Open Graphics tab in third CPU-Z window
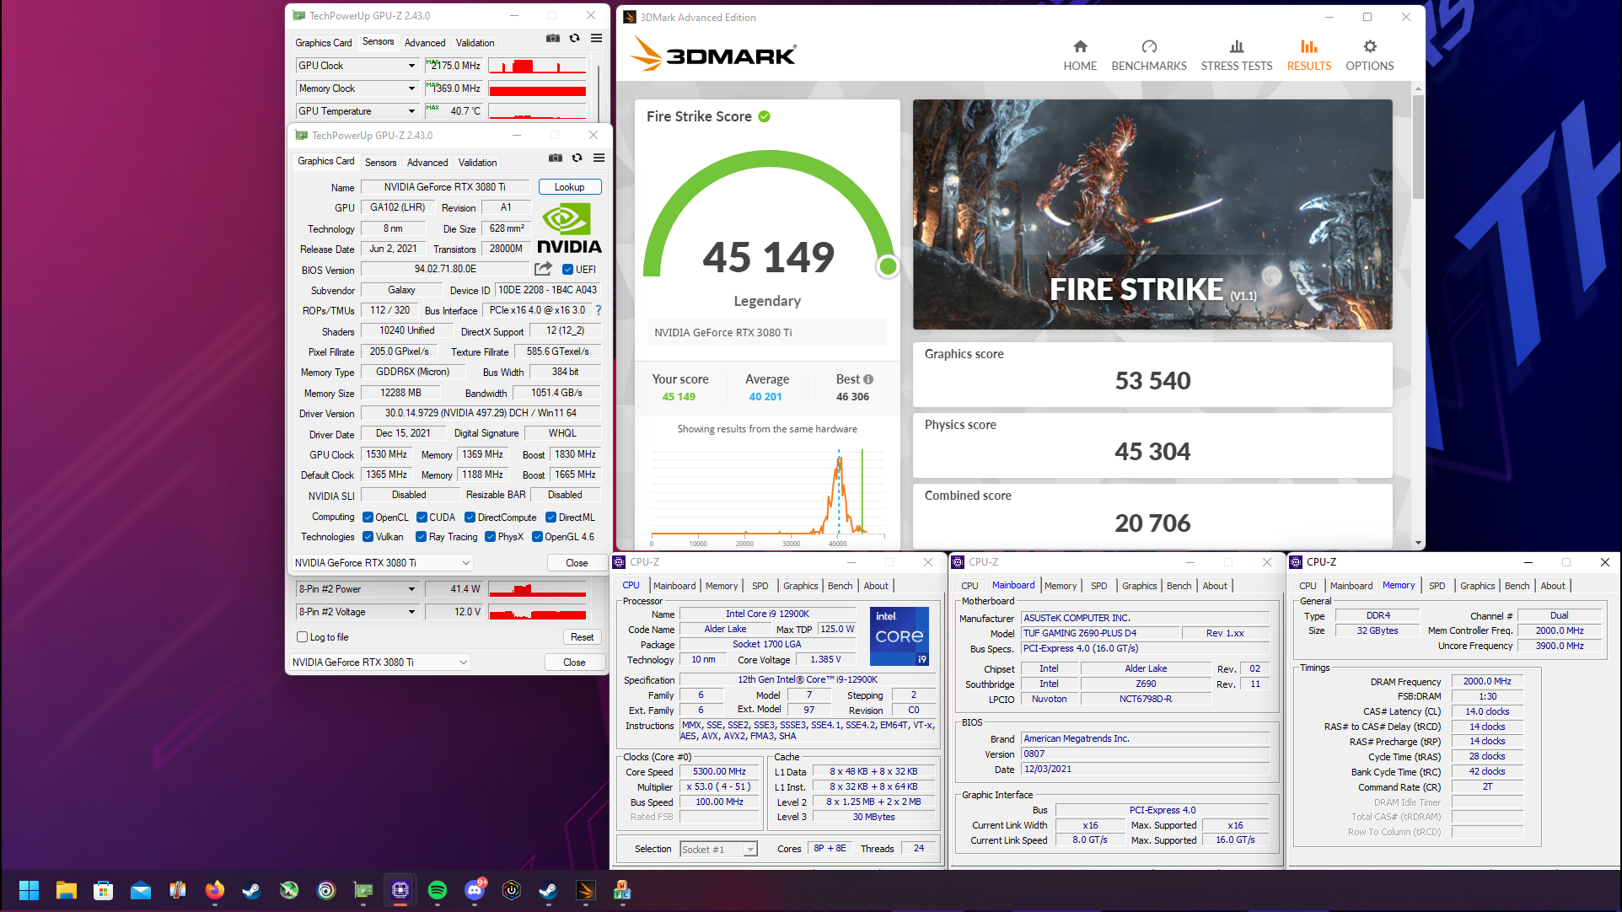 tap(1478, 586)
